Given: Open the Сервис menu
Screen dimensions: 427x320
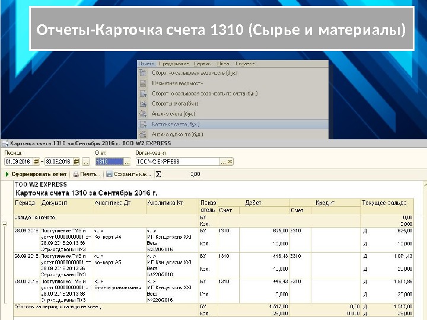Looking at the screenshot, I should click(x=202, y=63).
